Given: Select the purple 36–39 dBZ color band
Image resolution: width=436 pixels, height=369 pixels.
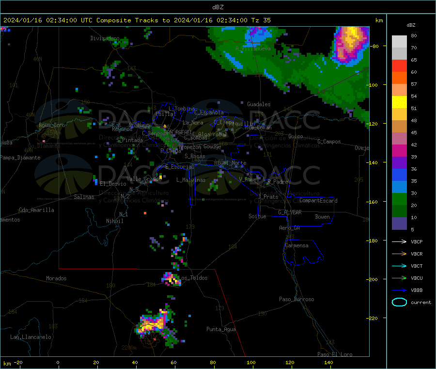Looking at the screenshot, I should click(399, 163).
